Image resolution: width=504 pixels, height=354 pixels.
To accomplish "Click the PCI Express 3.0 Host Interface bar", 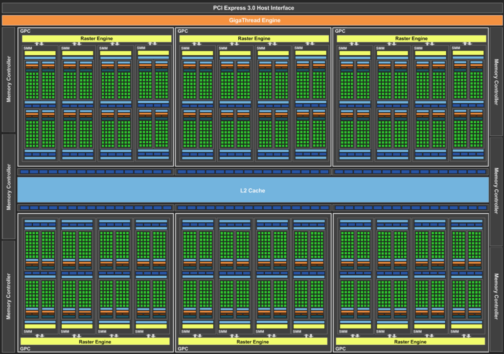I will pos(252,8).
